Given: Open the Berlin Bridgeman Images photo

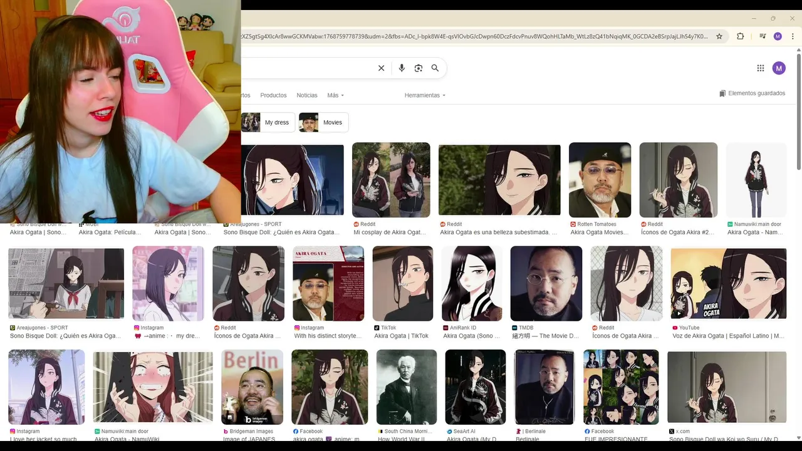Looking at the screenshot, I should [x=252, y=387].
